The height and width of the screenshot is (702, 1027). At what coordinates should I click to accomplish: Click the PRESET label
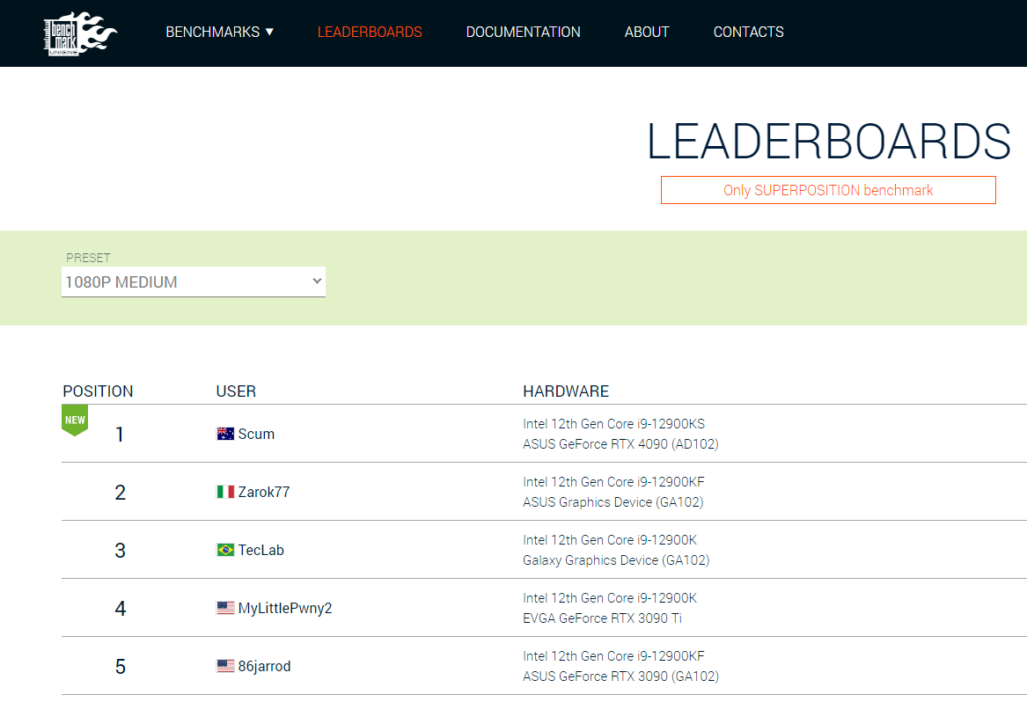point(88,258)
